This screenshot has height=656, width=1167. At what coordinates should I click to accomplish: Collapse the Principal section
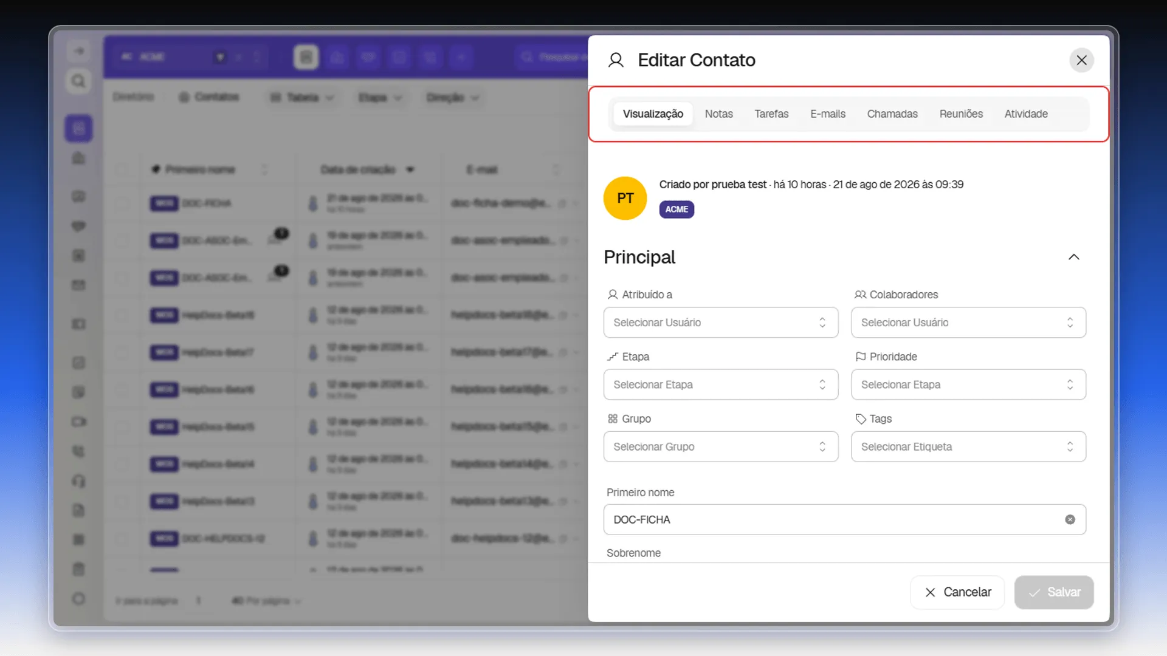(1073, 257)
